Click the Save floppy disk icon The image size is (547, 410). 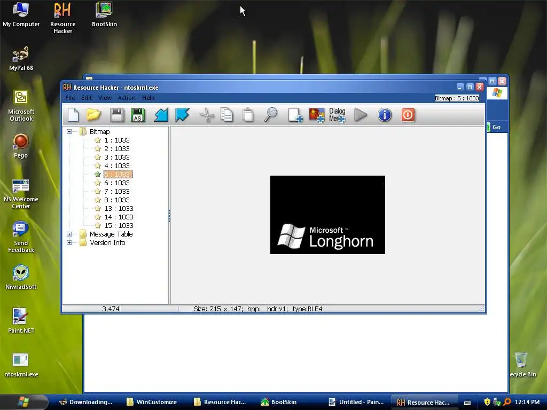(117, 115)
